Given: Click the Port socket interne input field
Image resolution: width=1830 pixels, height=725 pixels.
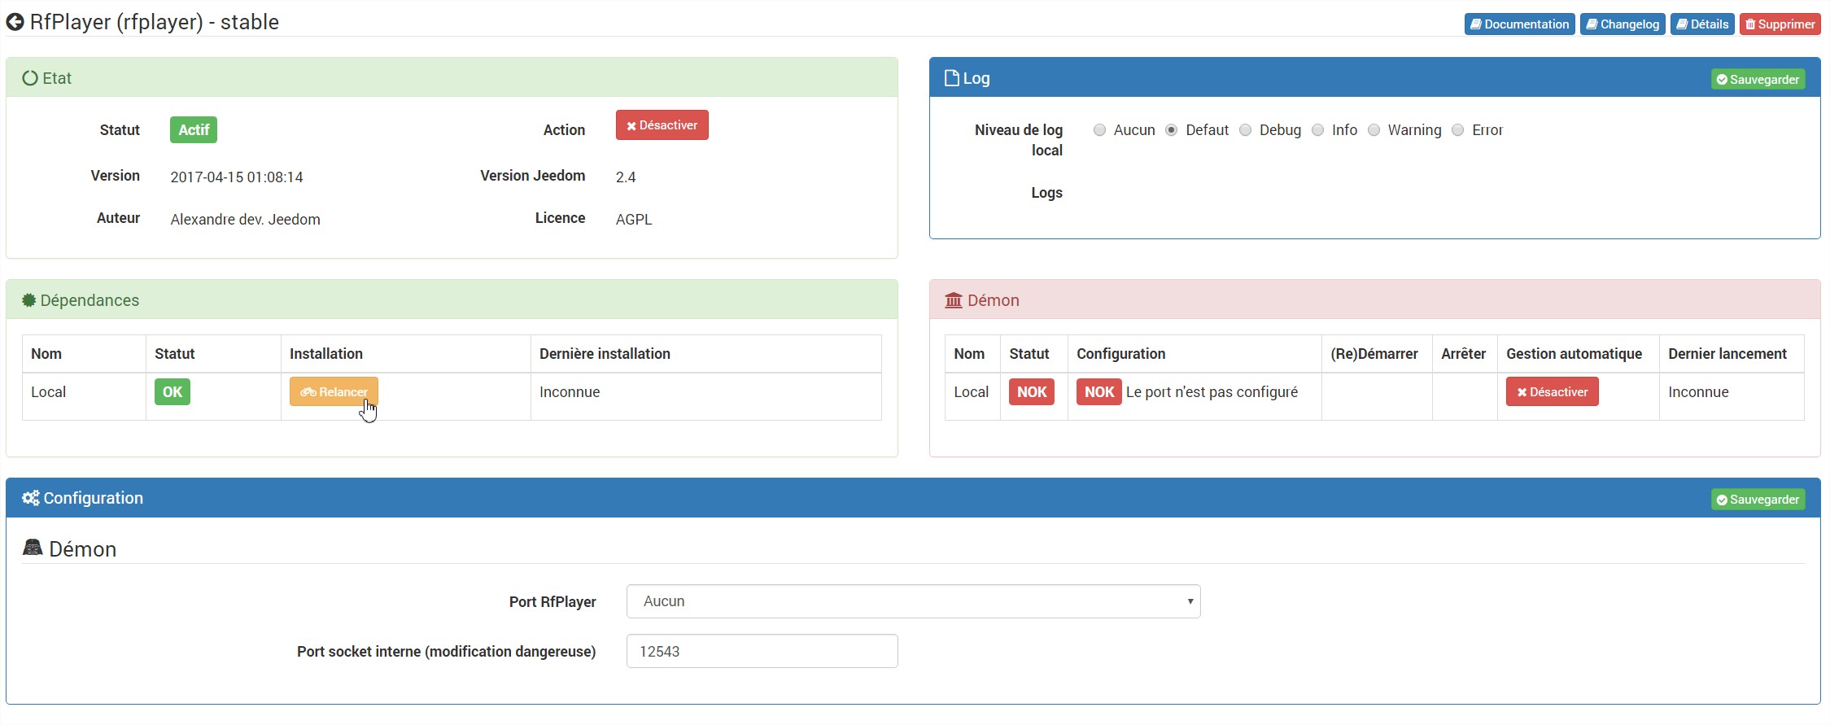Looking at the screenshot, I should [x=762, y=651].
